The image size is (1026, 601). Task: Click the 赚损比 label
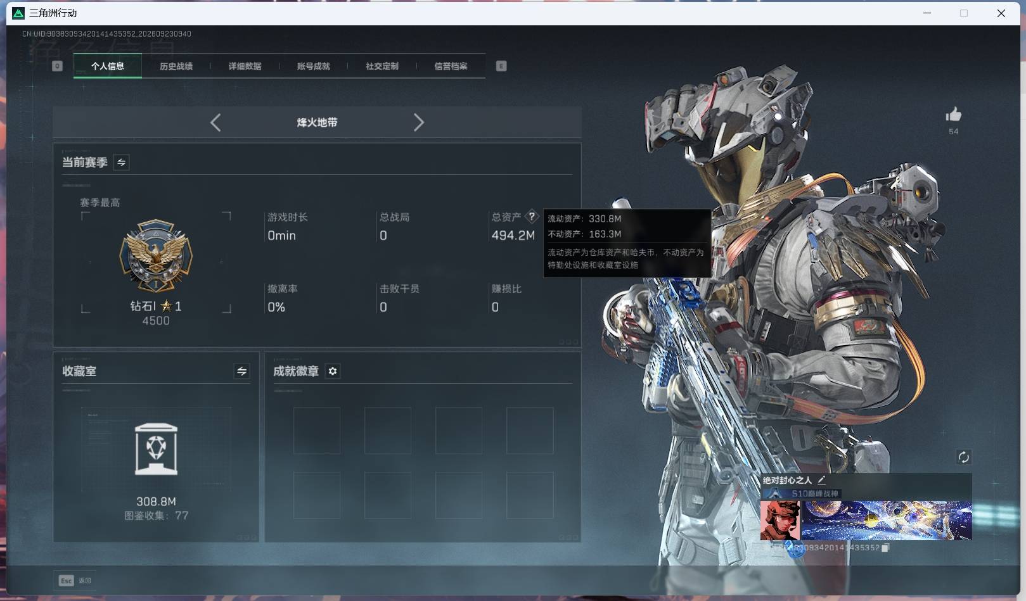pos(506,289)
